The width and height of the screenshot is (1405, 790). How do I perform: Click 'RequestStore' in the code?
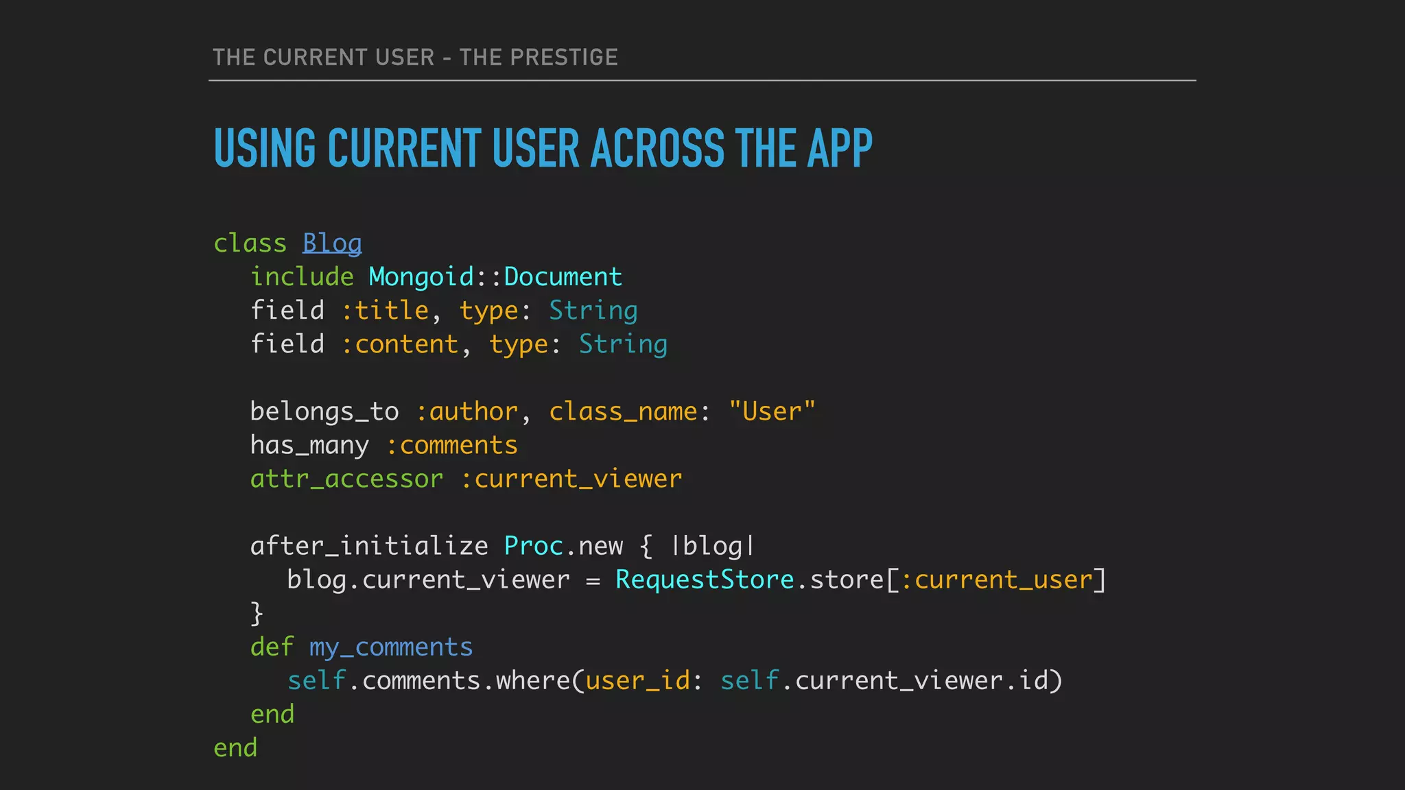pyautogui.click(x=705, y=580)
